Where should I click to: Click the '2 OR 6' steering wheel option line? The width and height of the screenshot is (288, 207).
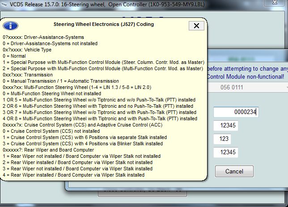click(98, 106)
